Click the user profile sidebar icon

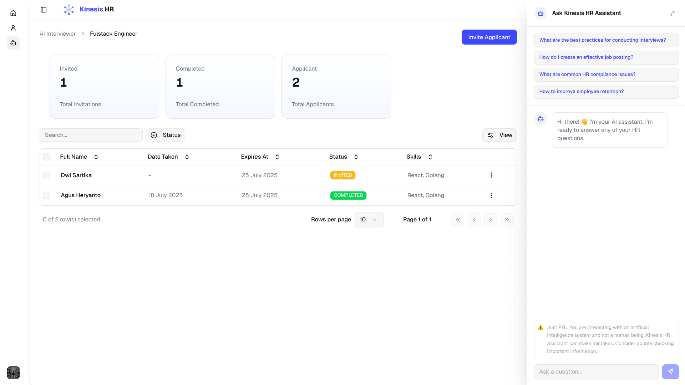[13, 28]
